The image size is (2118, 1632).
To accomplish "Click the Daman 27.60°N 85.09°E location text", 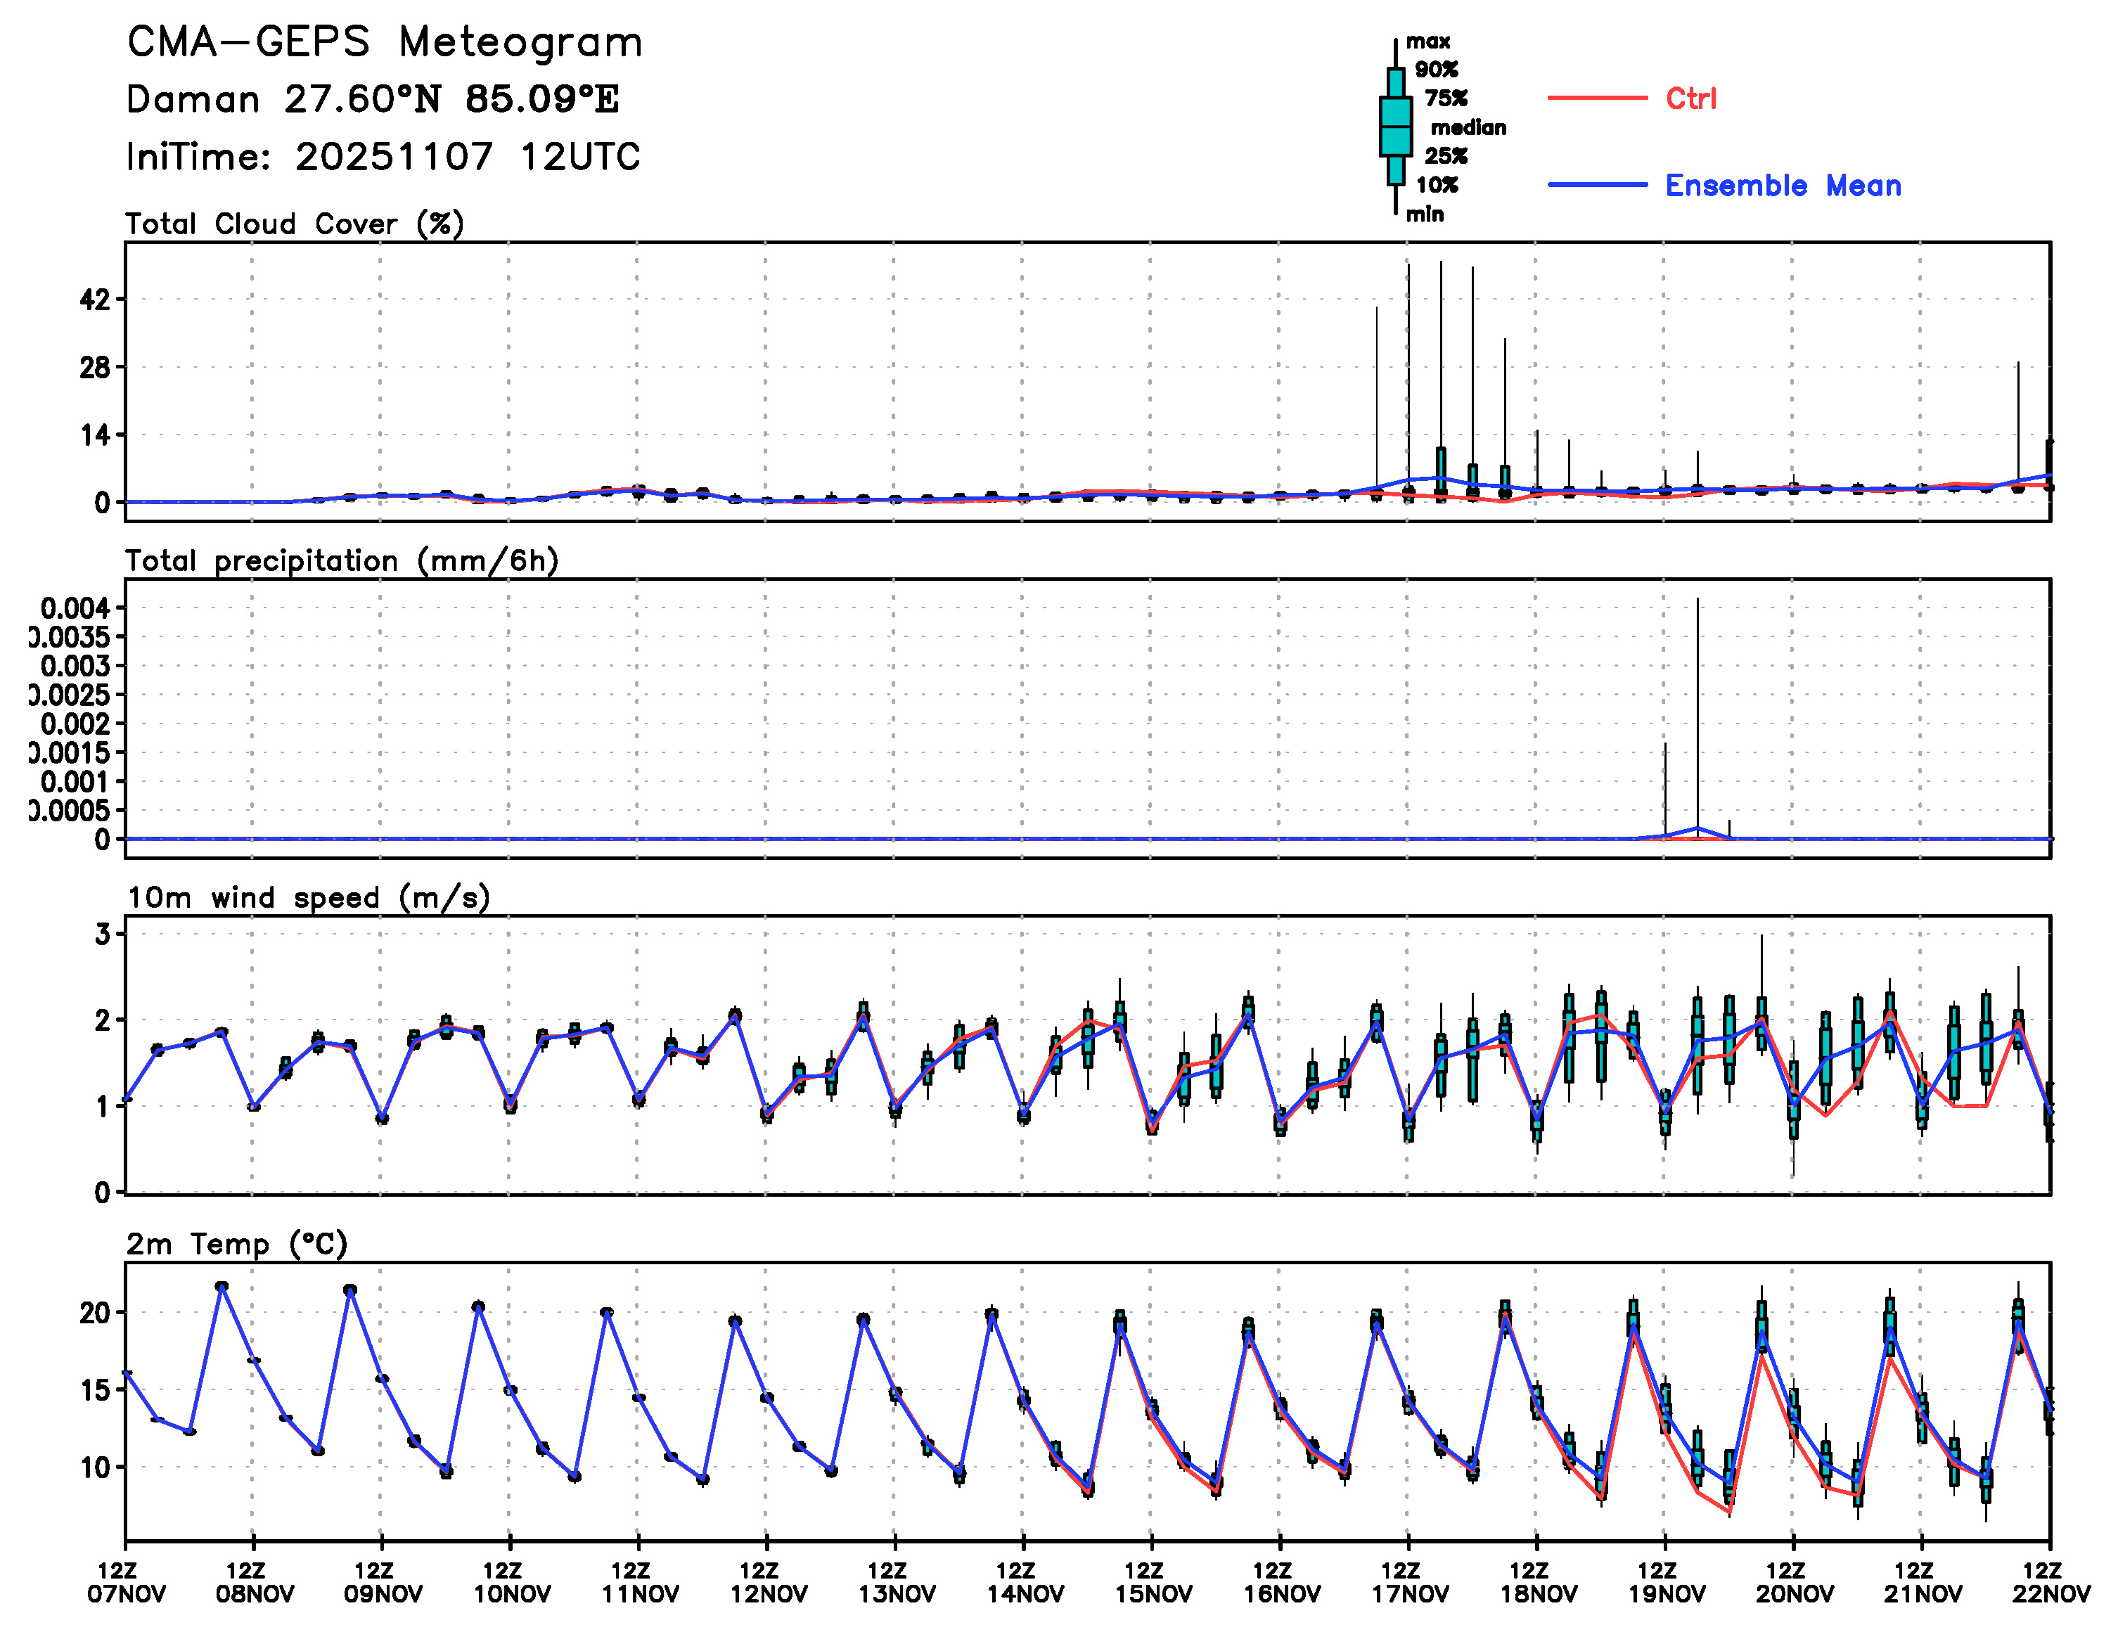I will pyautogui.click(x=373, y=100).
